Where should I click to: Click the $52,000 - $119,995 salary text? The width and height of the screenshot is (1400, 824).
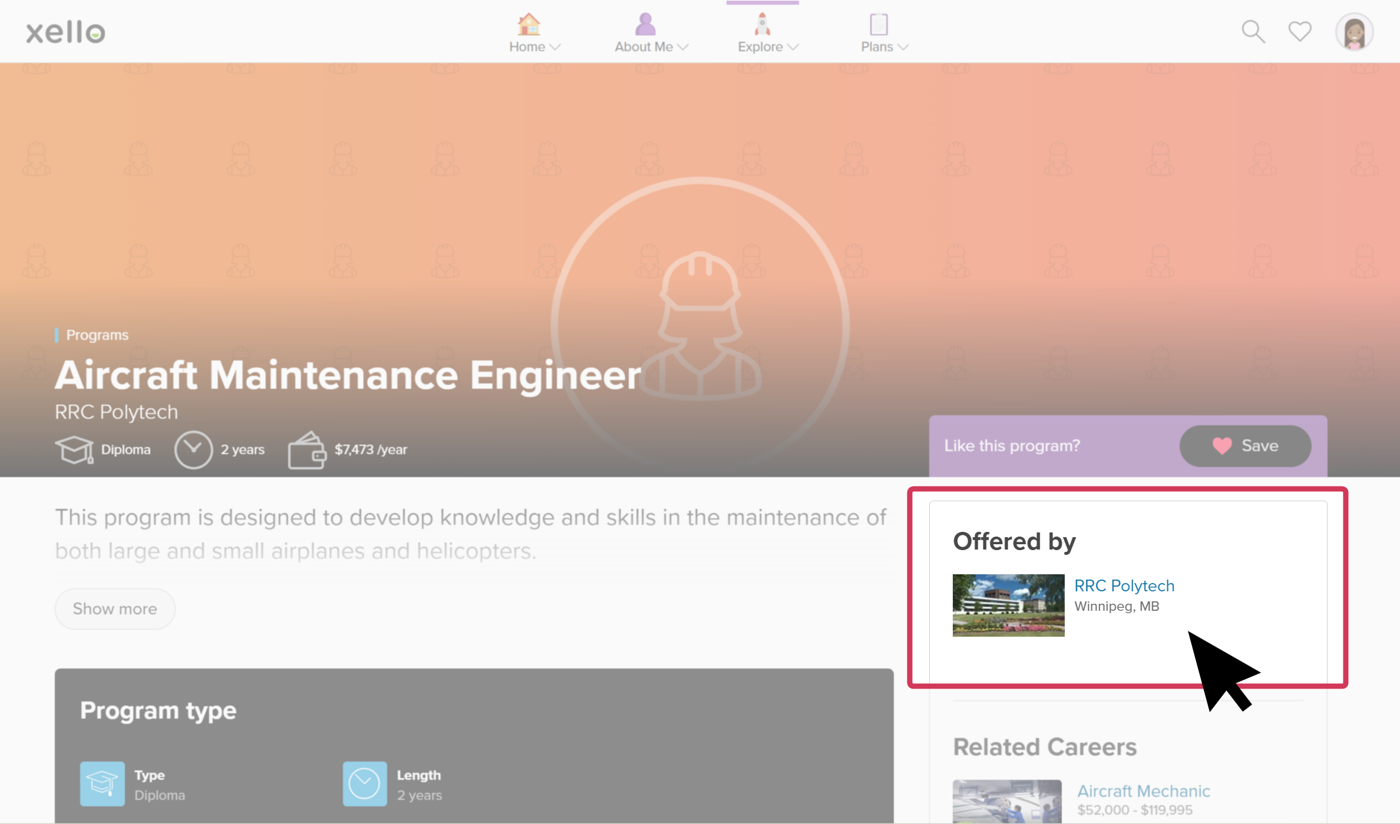(1135, 810)
